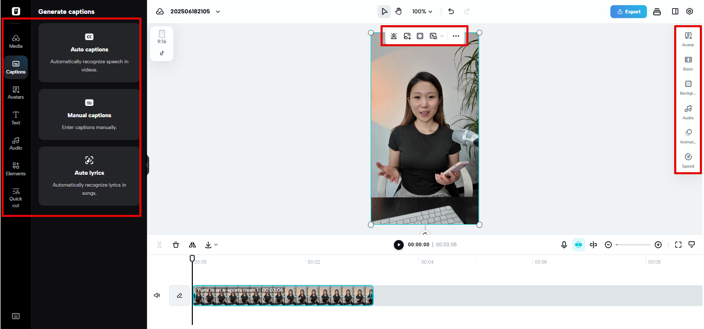The width and height of the screenshot is (704, 329).
Task: Click the timeline zoom slider
Action: [x=633, y=245]
